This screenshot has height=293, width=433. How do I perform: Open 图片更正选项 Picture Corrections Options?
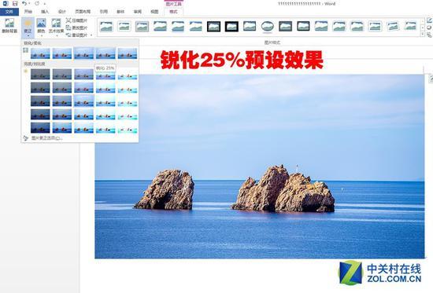47,138
